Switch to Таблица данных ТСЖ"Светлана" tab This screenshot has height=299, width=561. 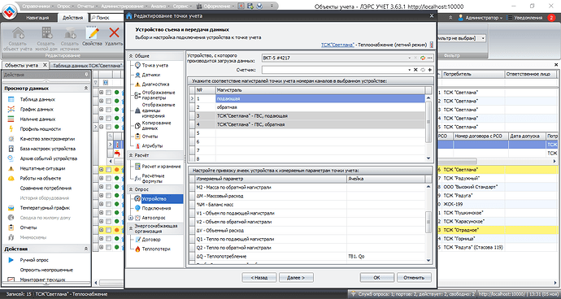click(x=88, y=66)
